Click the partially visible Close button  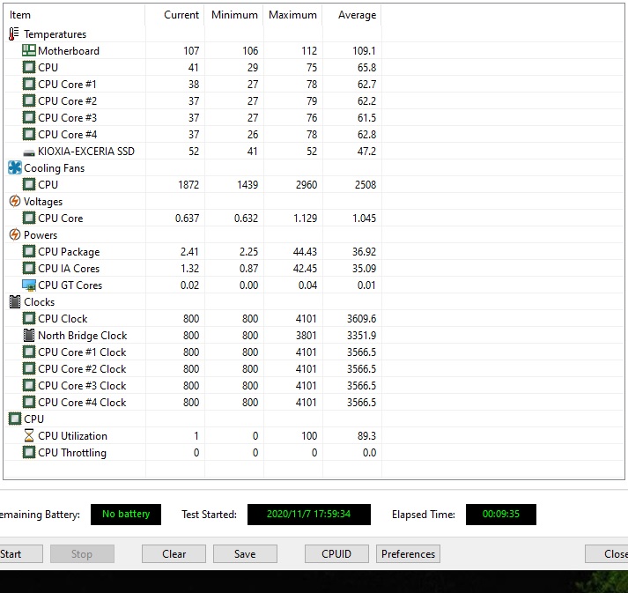pos(607,553)
